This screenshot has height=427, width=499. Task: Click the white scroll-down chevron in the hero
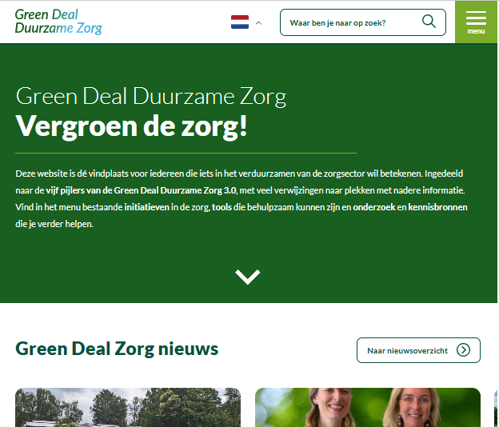(248, 277)
